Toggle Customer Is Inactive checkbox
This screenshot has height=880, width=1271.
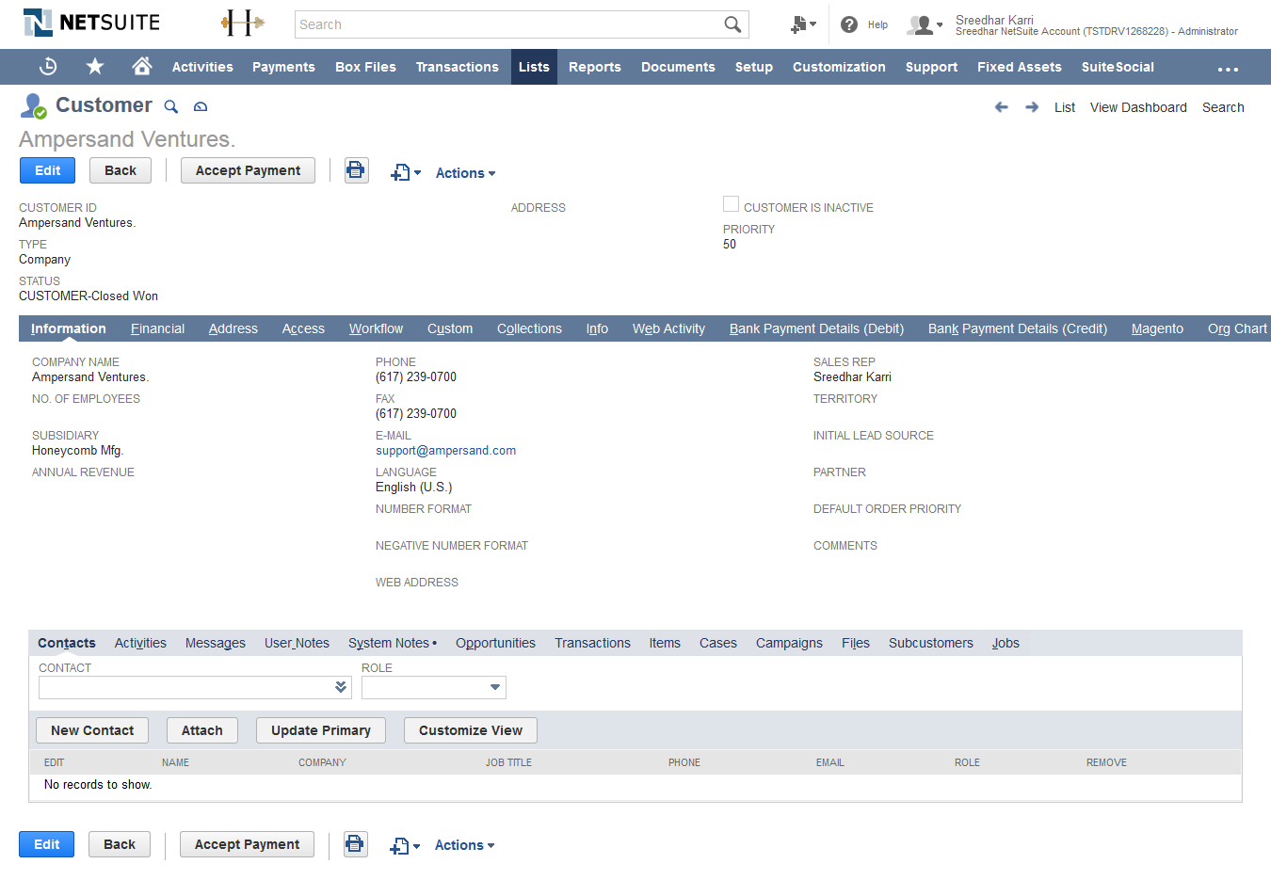(x=731, y=204)
